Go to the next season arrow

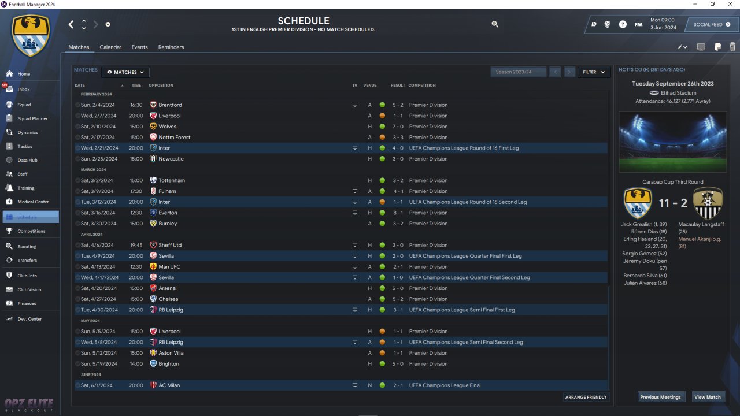(569, 72)
